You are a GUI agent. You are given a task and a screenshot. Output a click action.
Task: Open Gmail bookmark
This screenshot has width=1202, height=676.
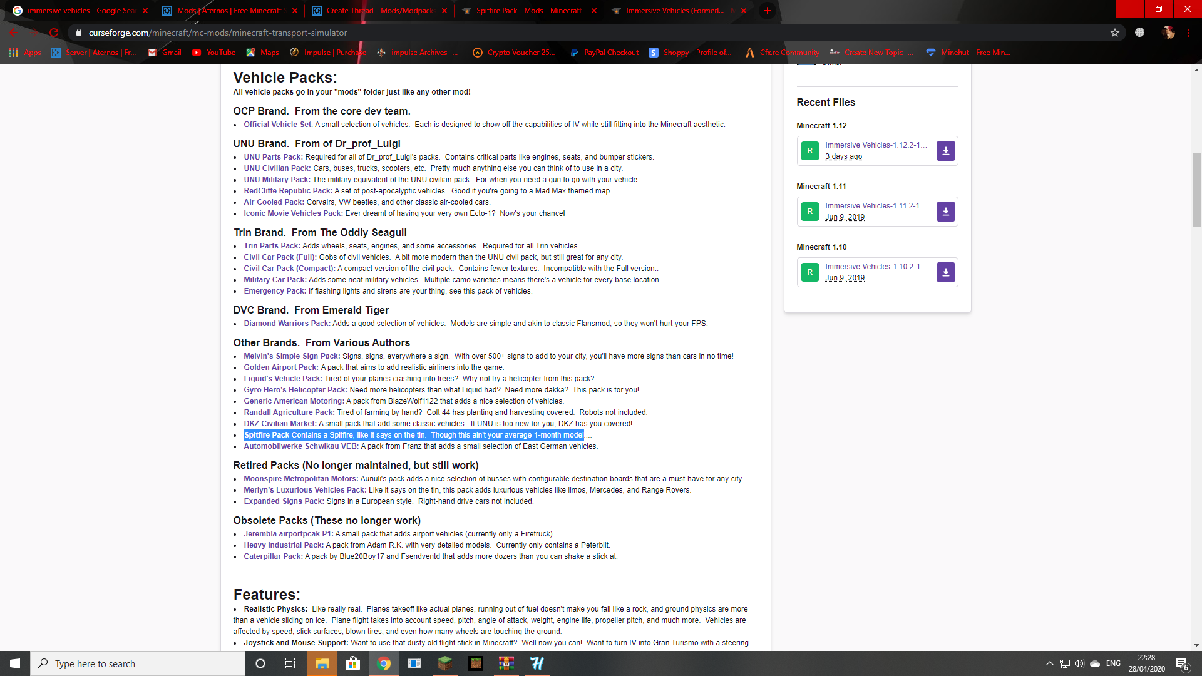click(165, 53)
